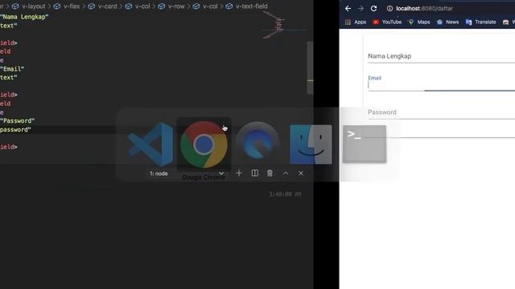Select v-flex in the breadcrumb
The width and height of the screenshot is (515, 289).
pyautogui.click(x=67, y=6)
